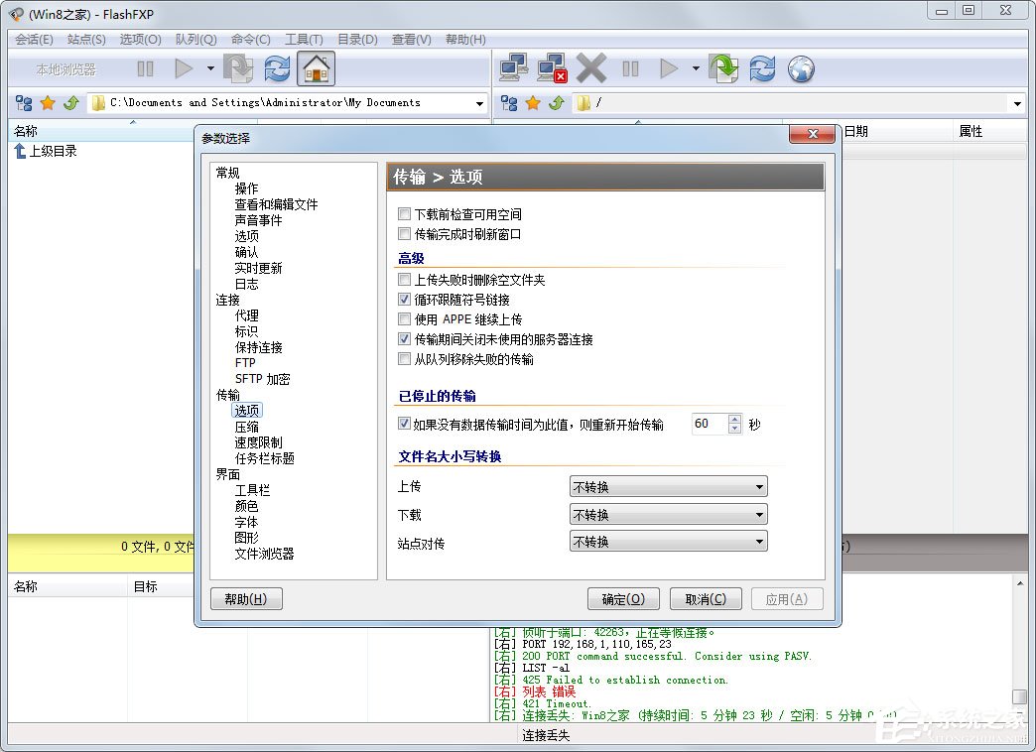Image resolution: width=1036 pixels, height=752 pixels.
Task: Click the globe icon on the remote toolbar
Action: point(801,68)
